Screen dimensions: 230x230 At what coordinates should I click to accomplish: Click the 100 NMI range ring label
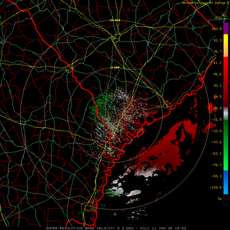pyautogui.click(x=115, y=20)
